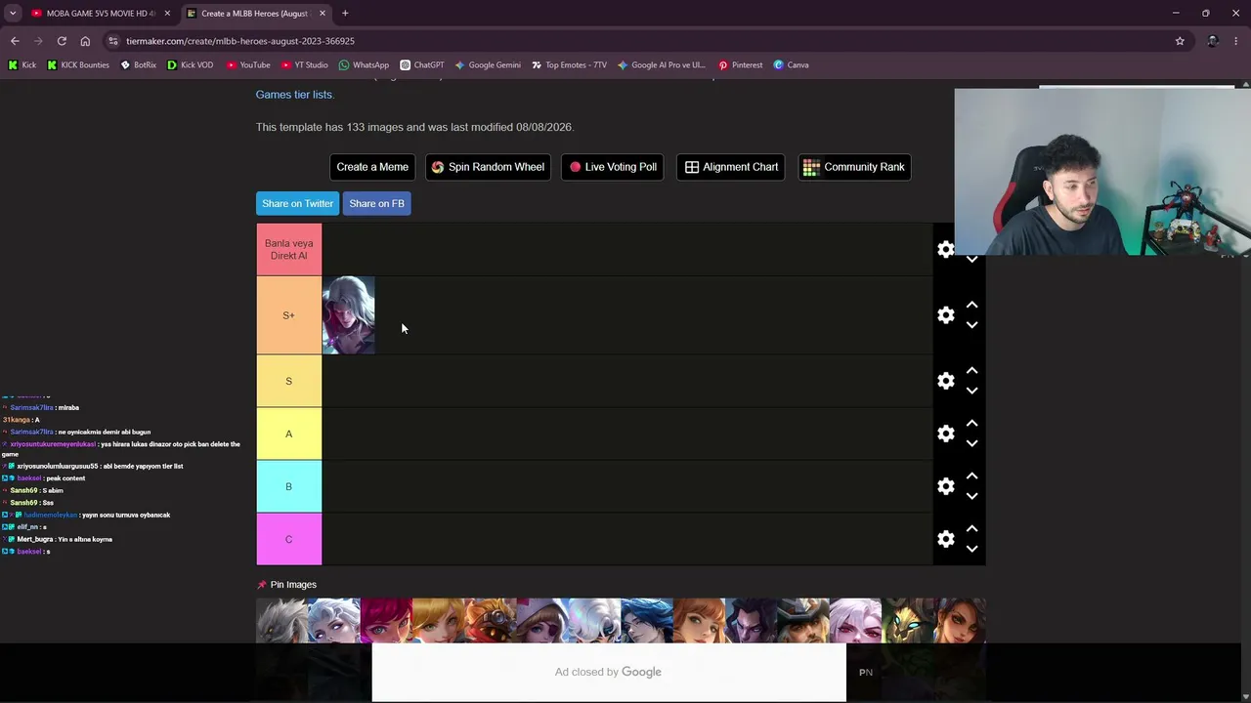The height and width of the screenshot is (703, 1251).
Task: Click the Create a Meme button
Action: tap(372, 167)
